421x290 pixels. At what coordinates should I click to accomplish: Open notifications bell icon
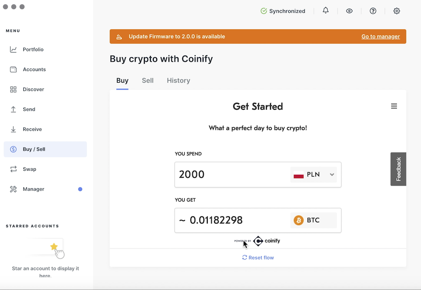click(326, 10)
